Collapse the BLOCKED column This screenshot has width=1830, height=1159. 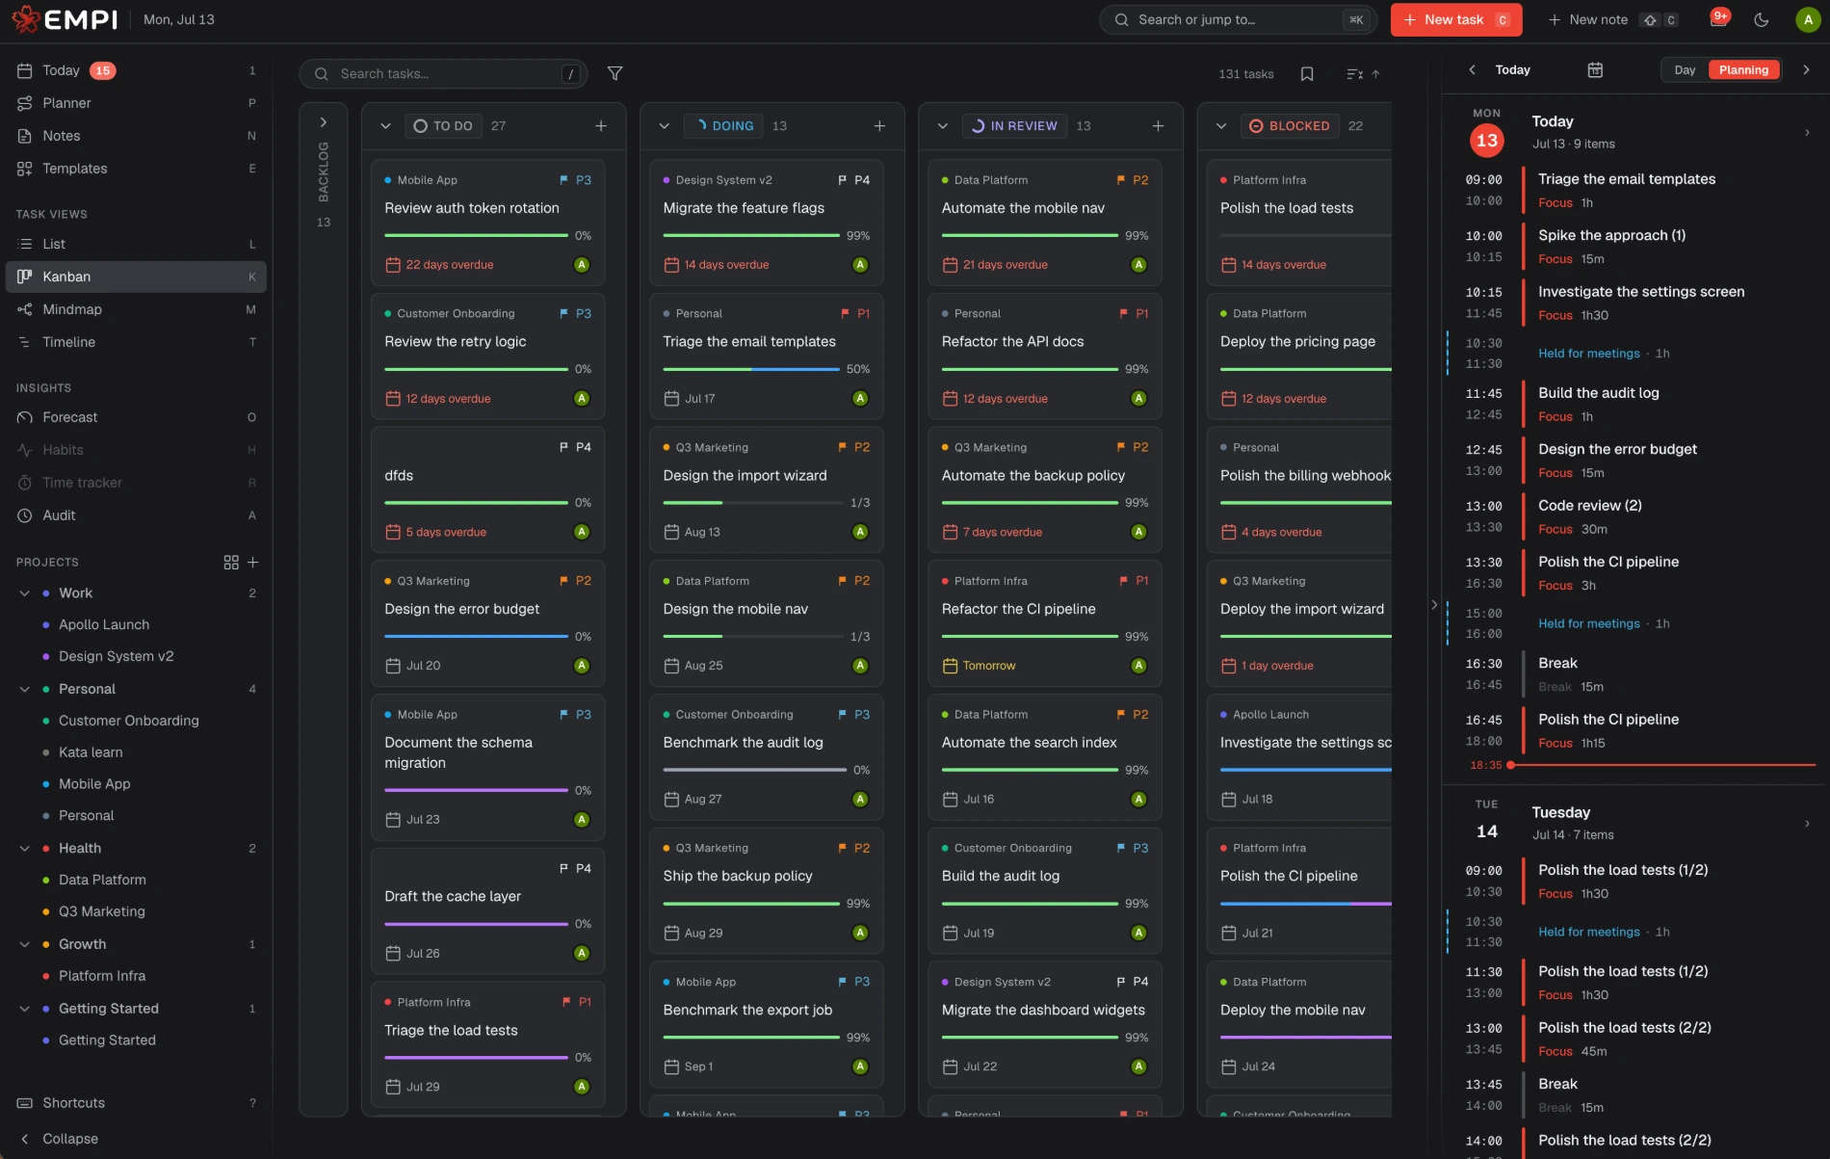click(1221, 126)
